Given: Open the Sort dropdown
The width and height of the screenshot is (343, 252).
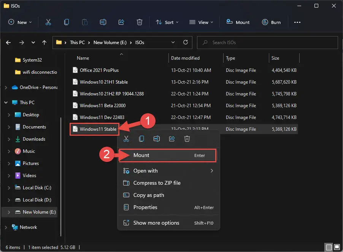Looking at the screenshot, I should tap(167, 22).
